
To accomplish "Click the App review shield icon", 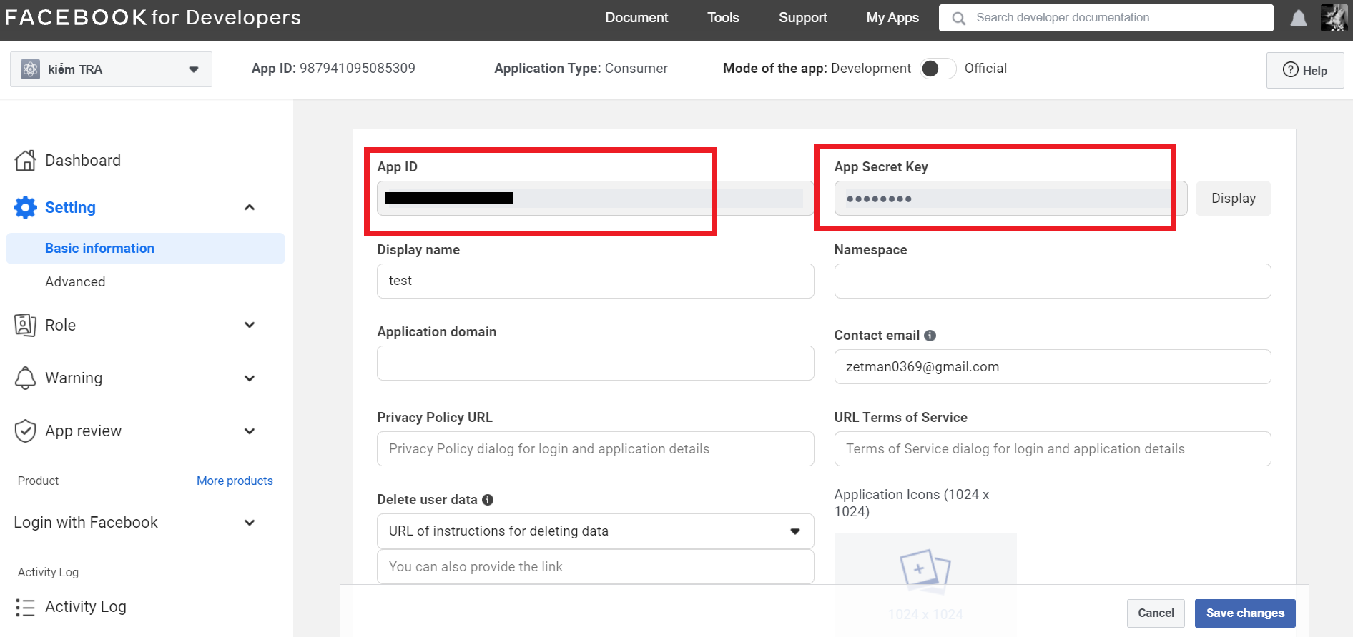I will pos(25,431).
